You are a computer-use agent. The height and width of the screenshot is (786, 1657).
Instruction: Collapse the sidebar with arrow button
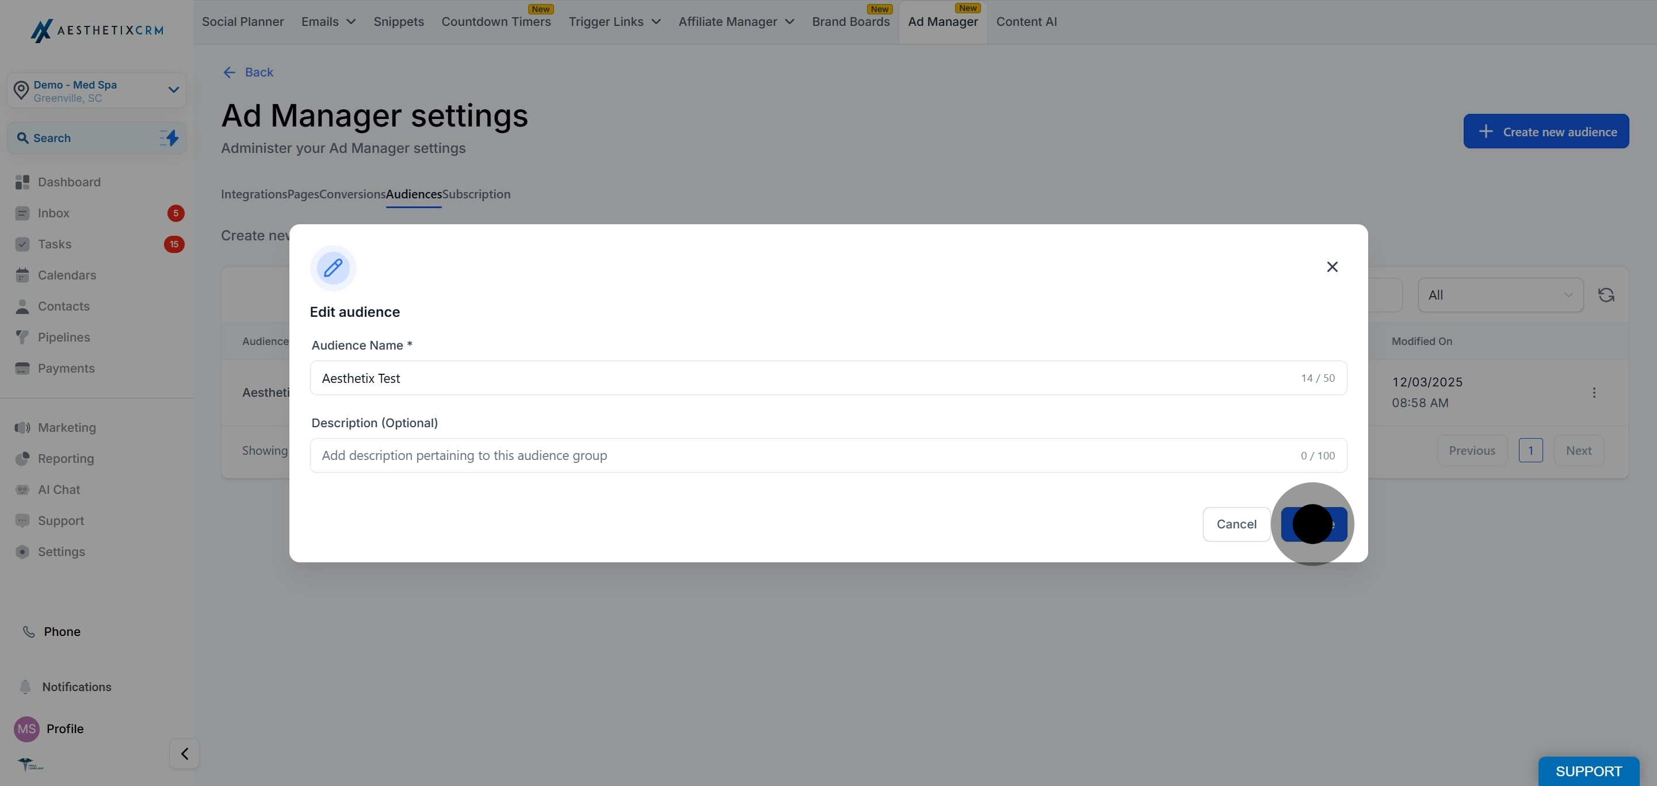coord(185,753)
